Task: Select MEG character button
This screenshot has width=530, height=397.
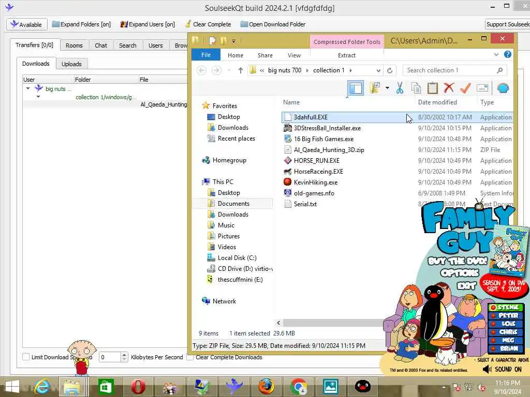Action: (506, 340)
